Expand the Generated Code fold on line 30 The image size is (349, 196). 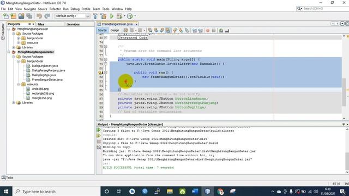point(105,38)
